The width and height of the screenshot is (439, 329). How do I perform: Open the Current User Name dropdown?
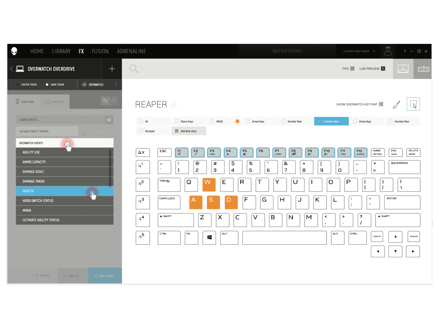[x=358, y=51]
